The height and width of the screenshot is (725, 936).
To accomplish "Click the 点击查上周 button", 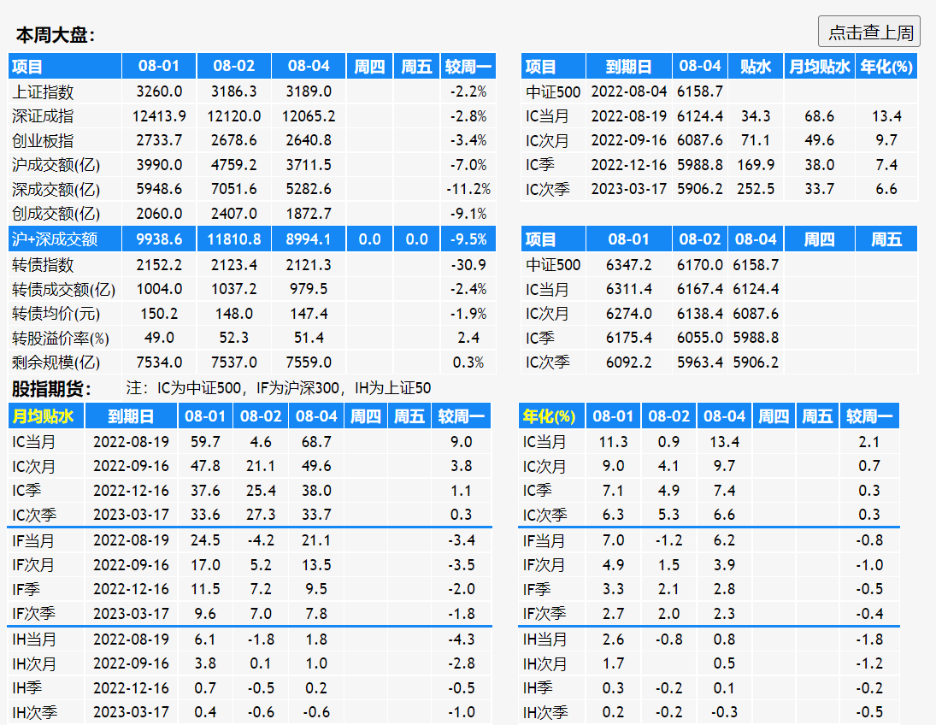I will coord(868,32).
